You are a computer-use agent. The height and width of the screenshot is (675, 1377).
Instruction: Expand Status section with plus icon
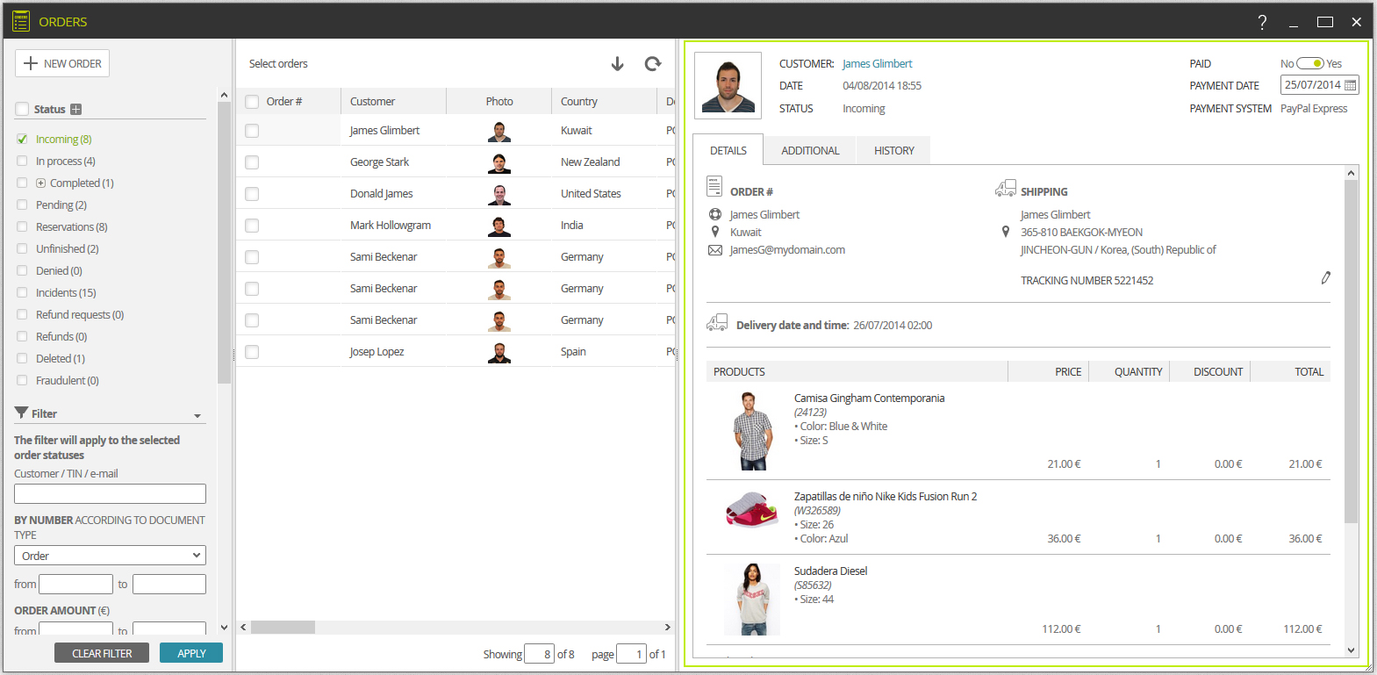(76, 110)
